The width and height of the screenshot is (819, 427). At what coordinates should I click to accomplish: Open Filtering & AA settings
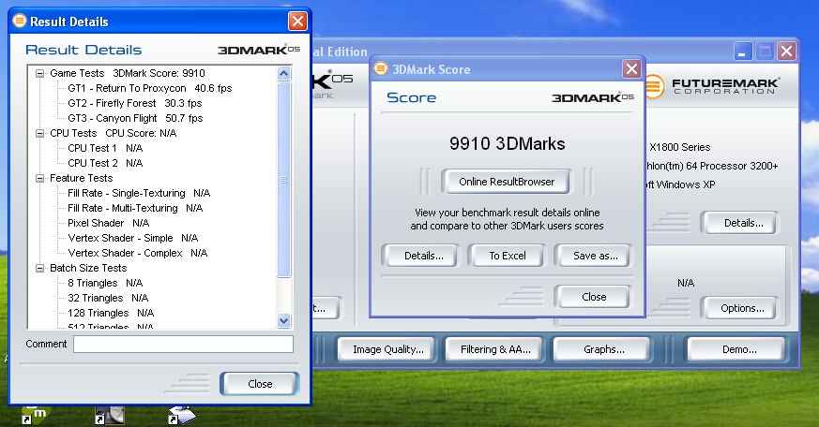pos(495,349)
